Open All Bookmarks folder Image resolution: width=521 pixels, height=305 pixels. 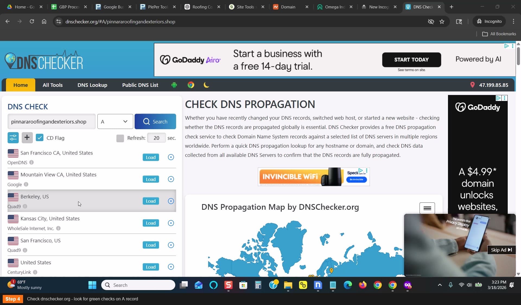499,34
